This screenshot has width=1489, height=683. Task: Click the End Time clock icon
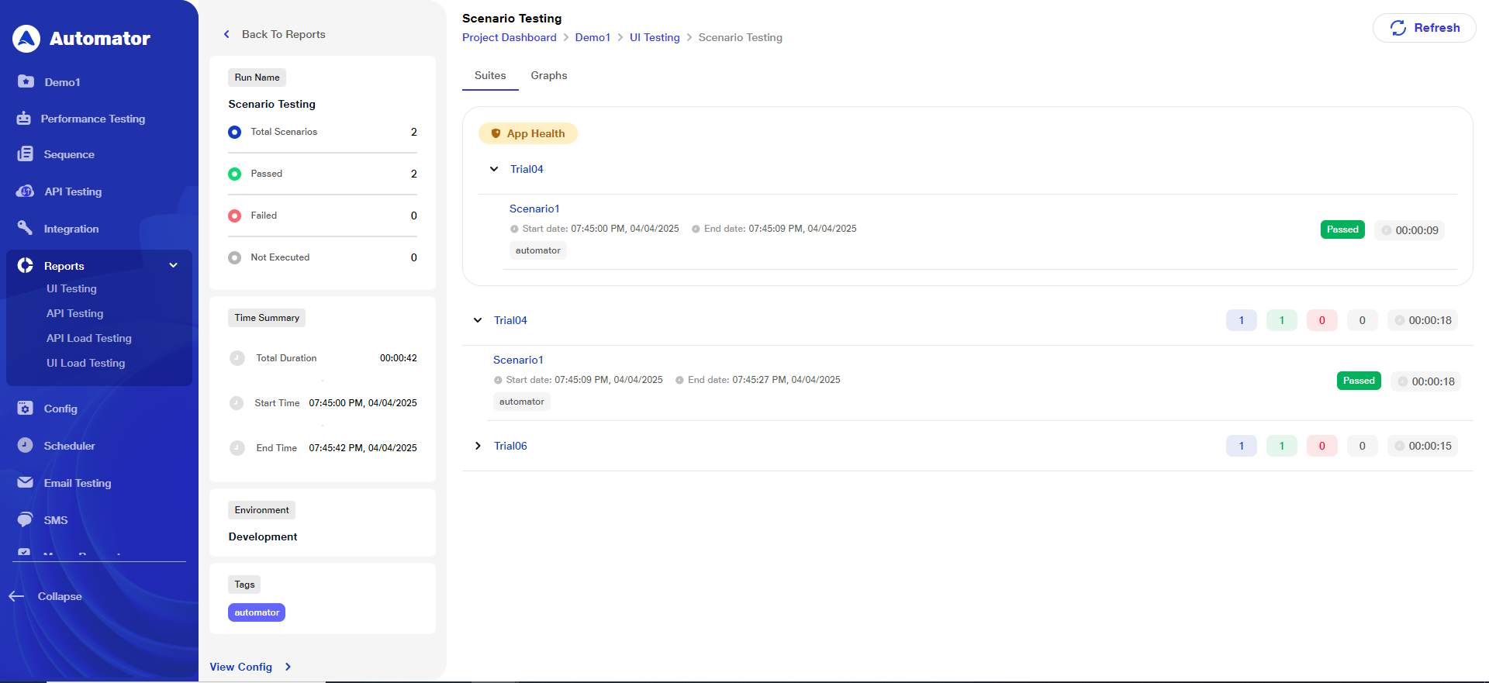tap(237, 448)
